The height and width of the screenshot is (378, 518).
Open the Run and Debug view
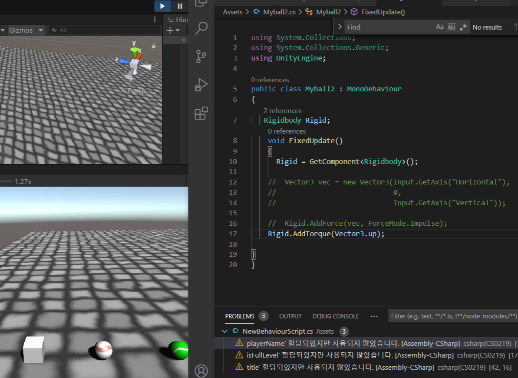click(201, 85)
